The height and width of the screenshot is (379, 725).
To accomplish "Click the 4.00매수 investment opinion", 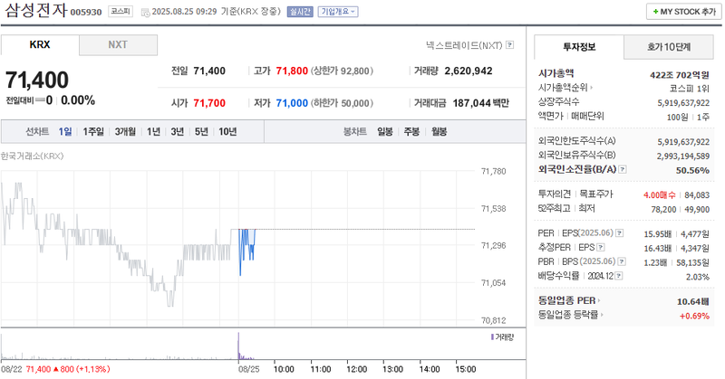I will pos(660,195).
